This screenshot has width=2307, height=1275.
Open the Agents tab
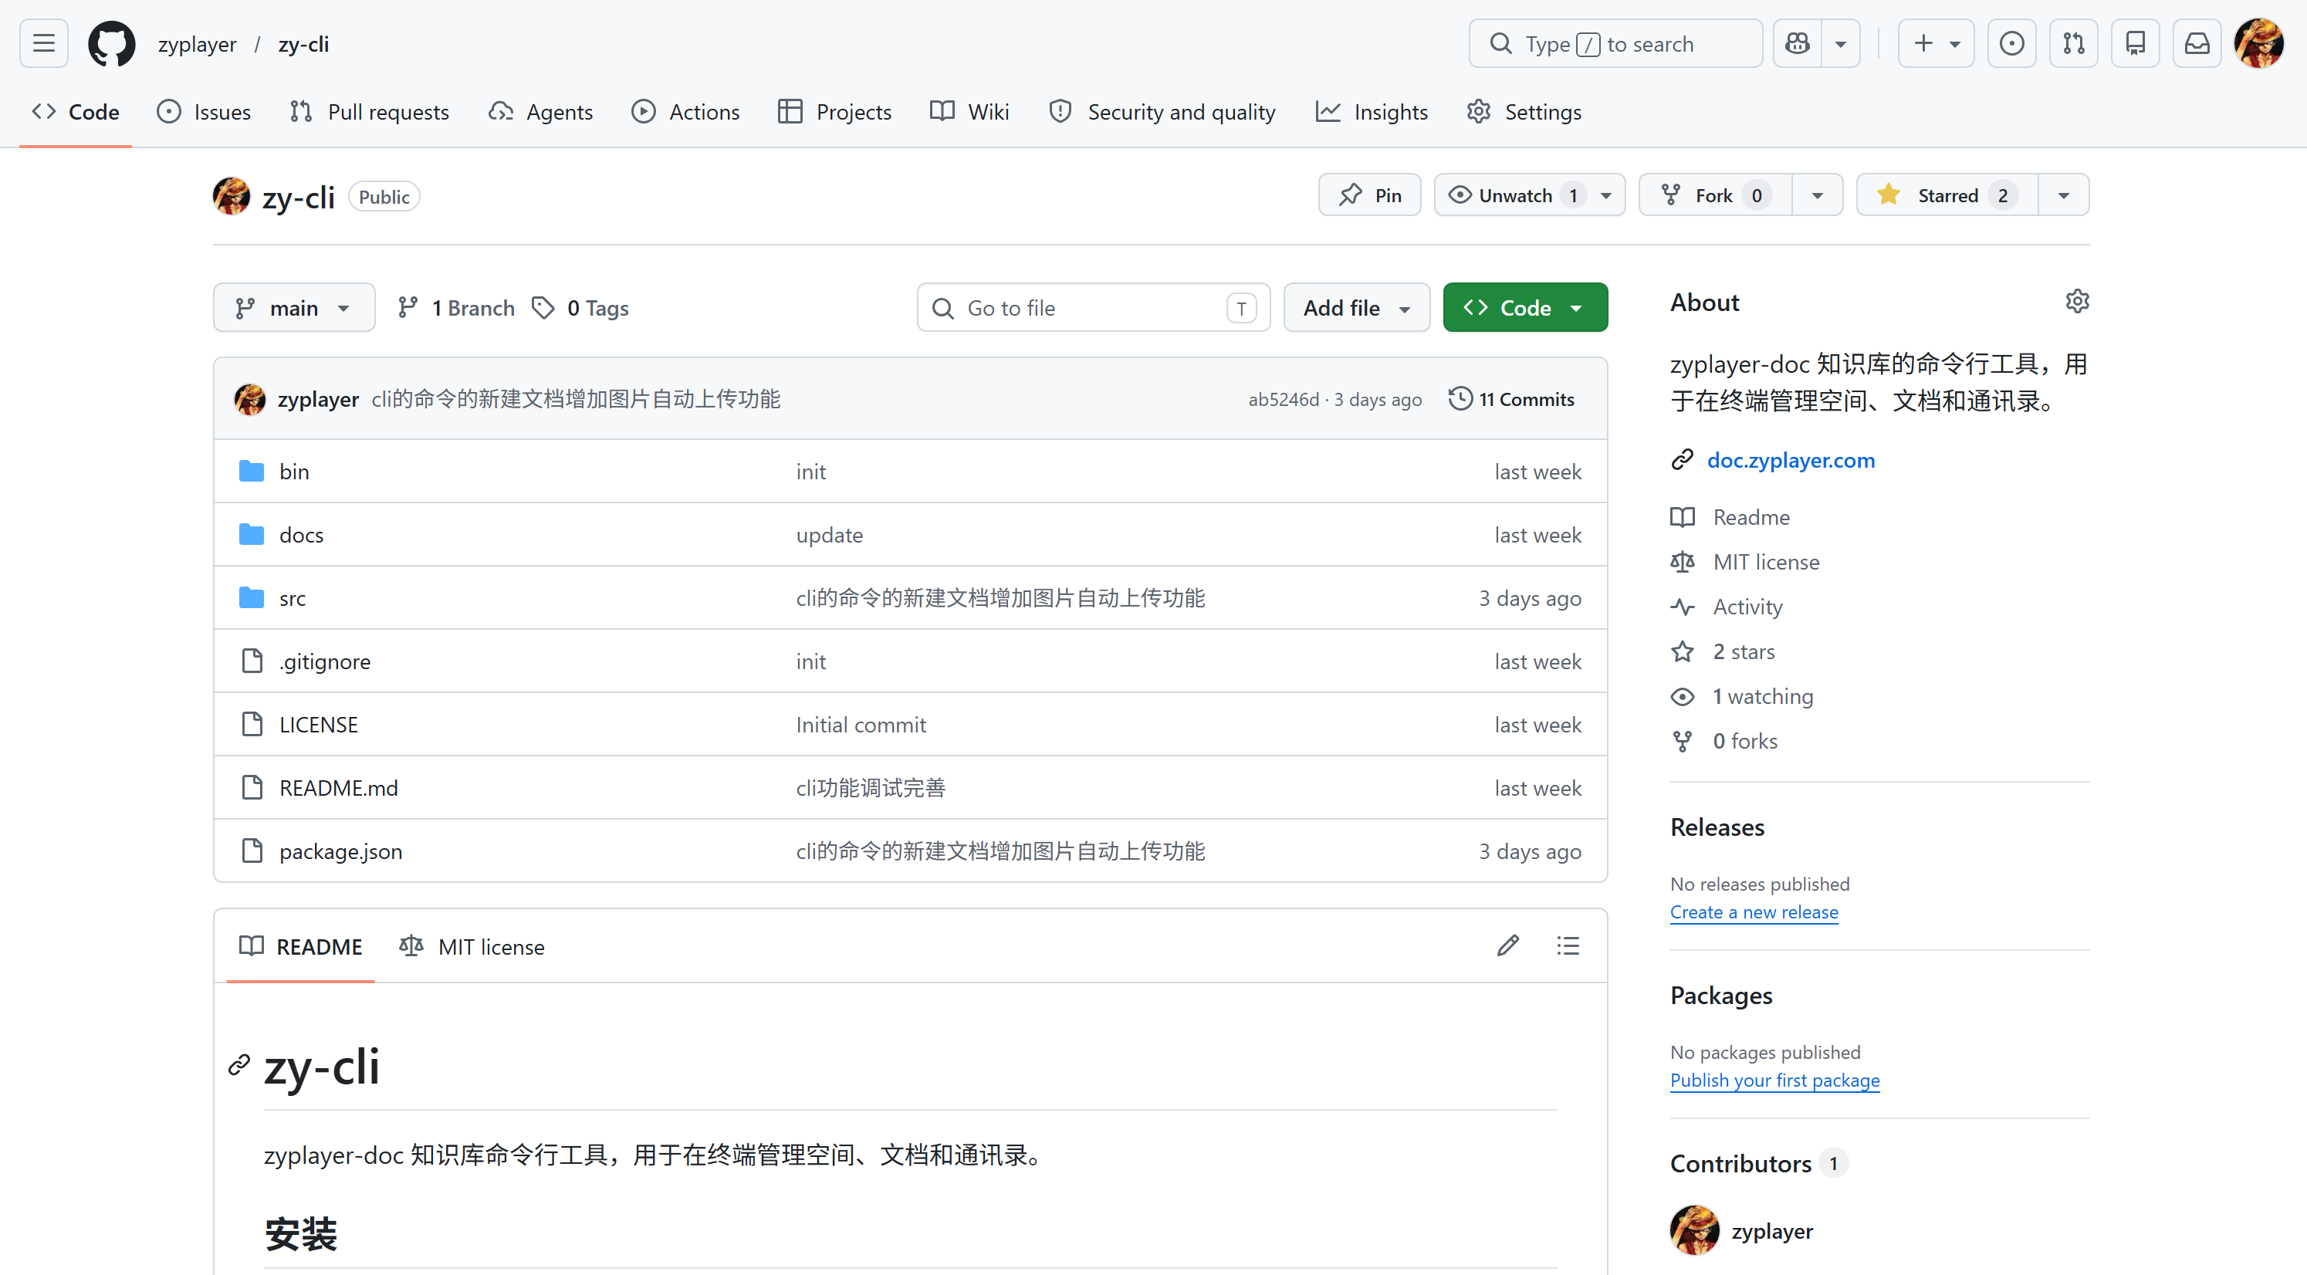(541, 112)
